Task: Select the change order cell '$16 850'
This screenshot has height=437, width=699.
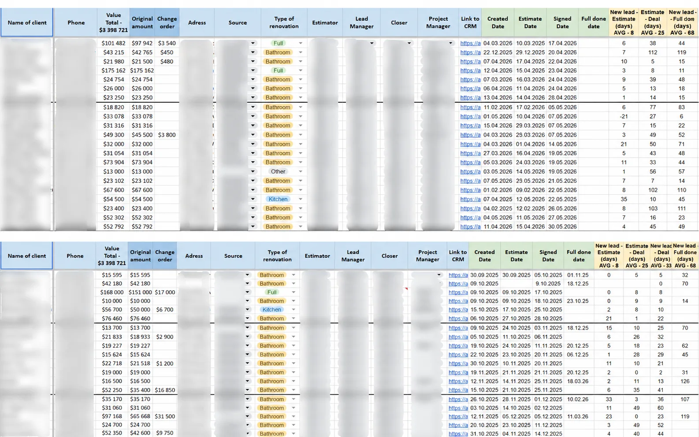Action: coord(165,390)
